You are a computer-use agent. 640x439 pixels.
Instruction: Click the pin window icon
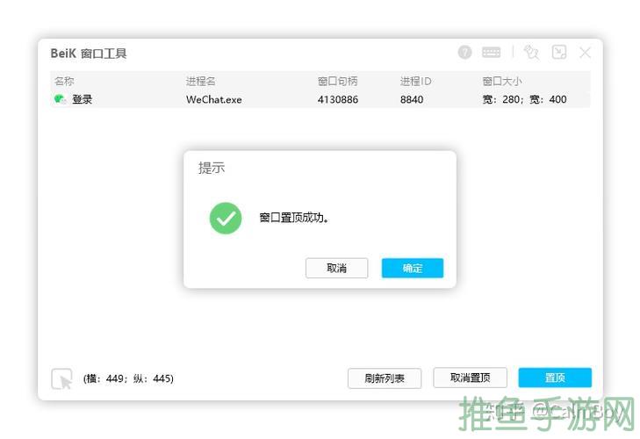pyautogui.click(x=531, y=53)
